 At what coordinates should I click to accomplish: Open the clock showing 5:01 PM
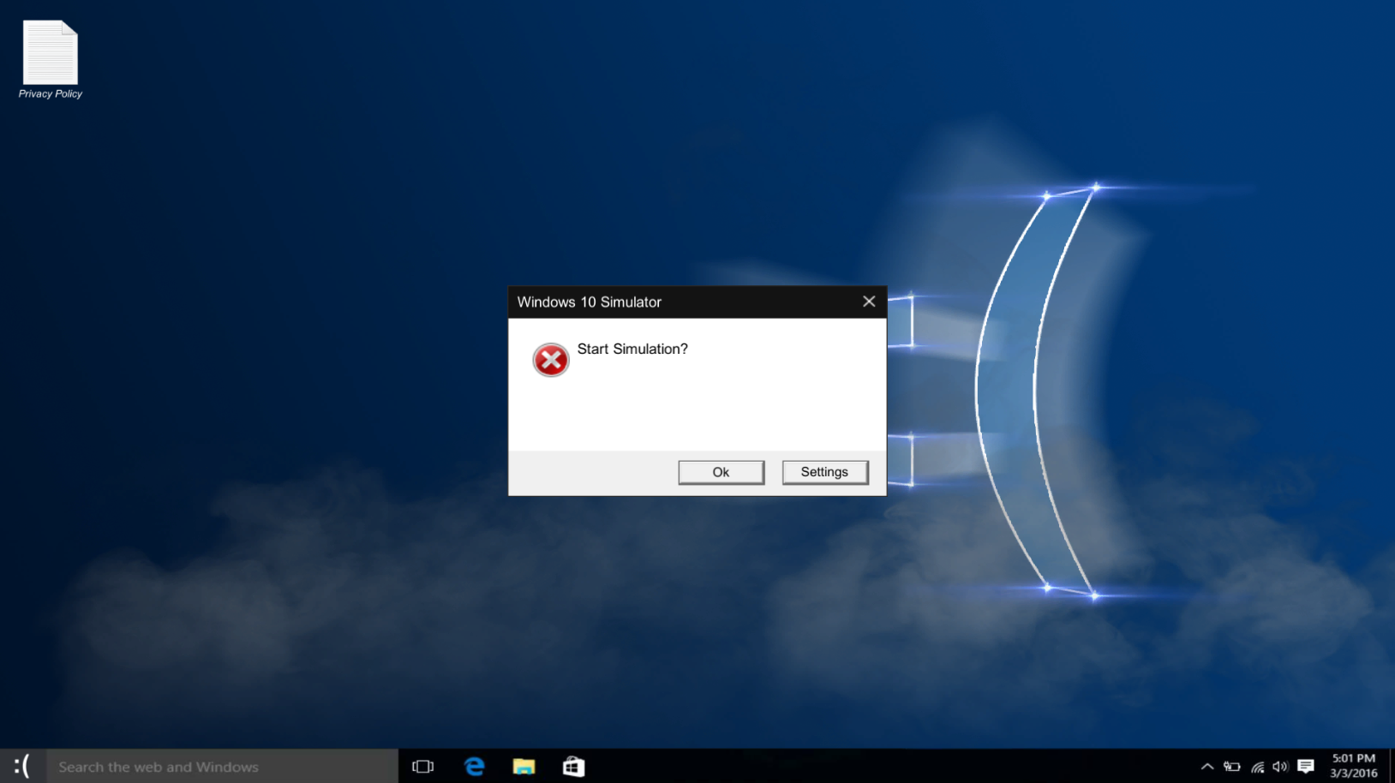pyautogui.click(x=1352, y=757)
